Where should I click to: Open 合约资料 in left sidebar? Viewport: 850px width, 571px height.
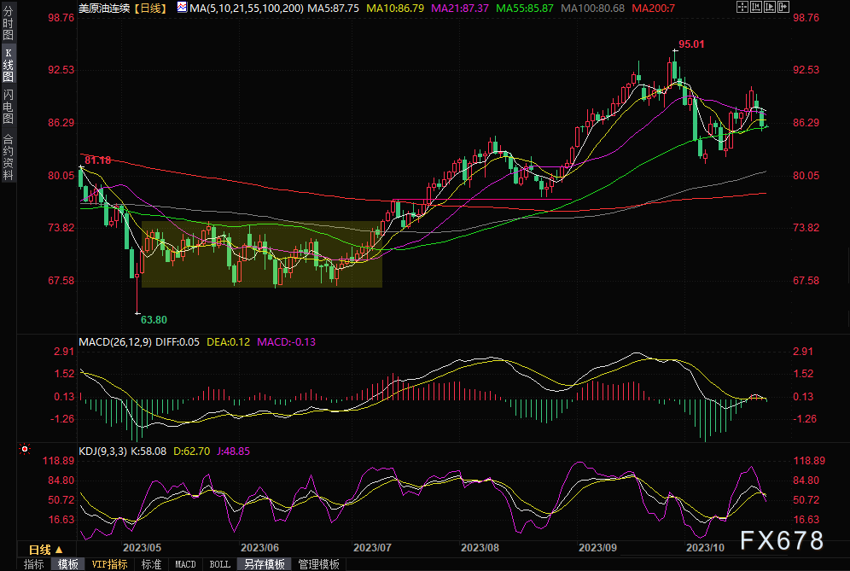(9, 156)
